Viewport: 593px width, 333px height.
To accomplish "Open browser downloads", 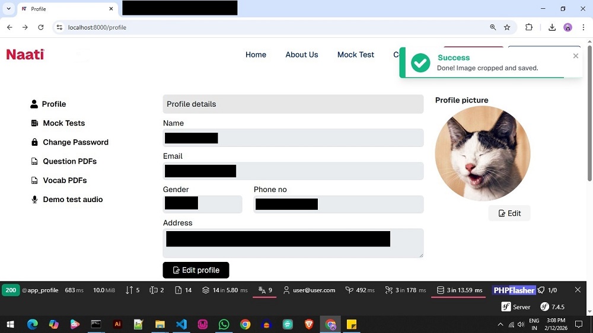I will [x=552, y=27].
